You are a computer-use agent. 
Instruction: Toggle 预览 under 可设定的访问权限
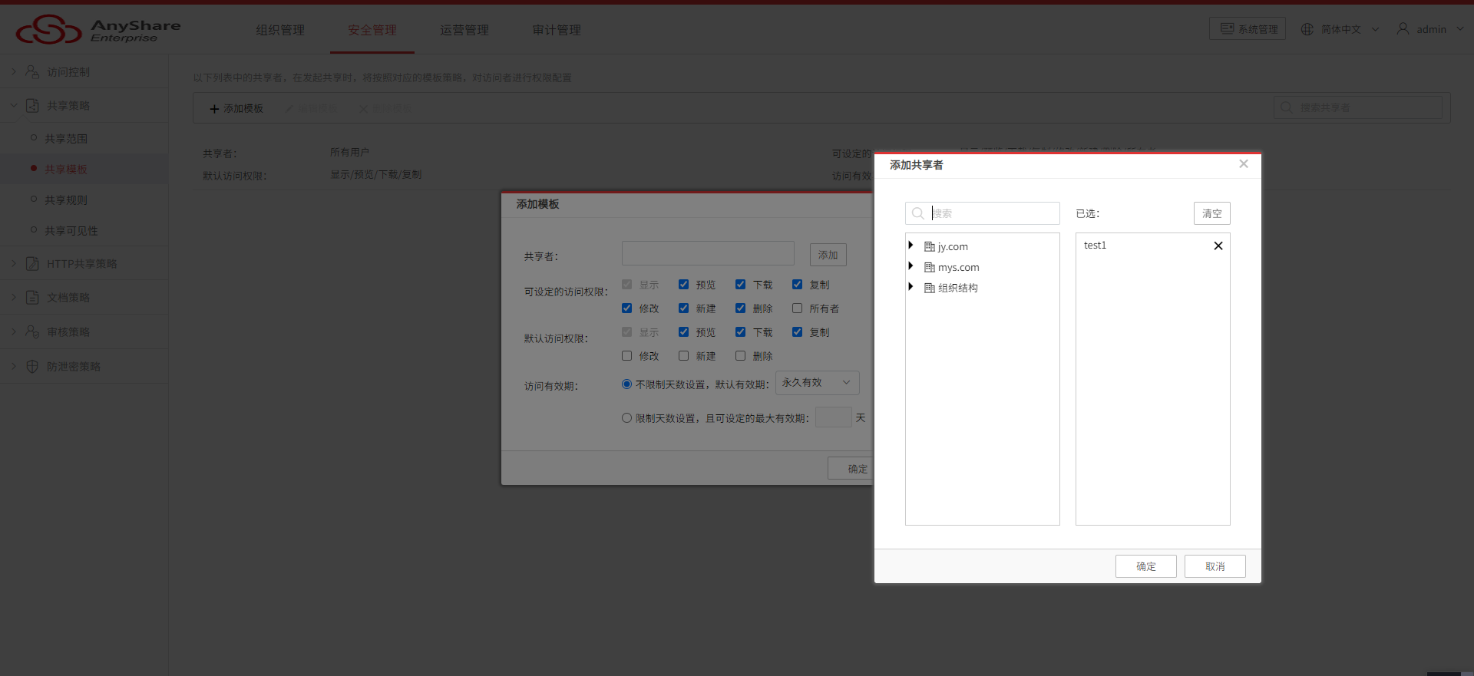tap(683, 285)
